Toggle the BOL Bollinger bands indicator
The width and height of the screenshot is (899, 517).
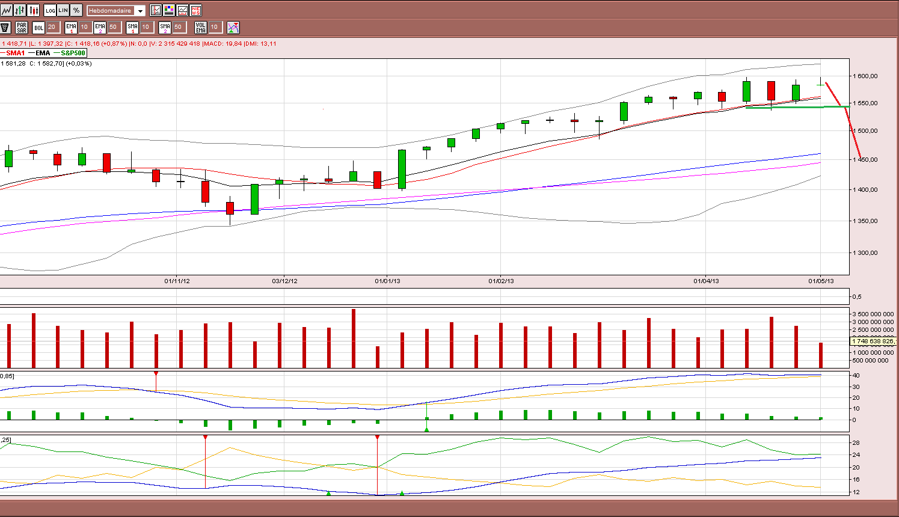38,27
